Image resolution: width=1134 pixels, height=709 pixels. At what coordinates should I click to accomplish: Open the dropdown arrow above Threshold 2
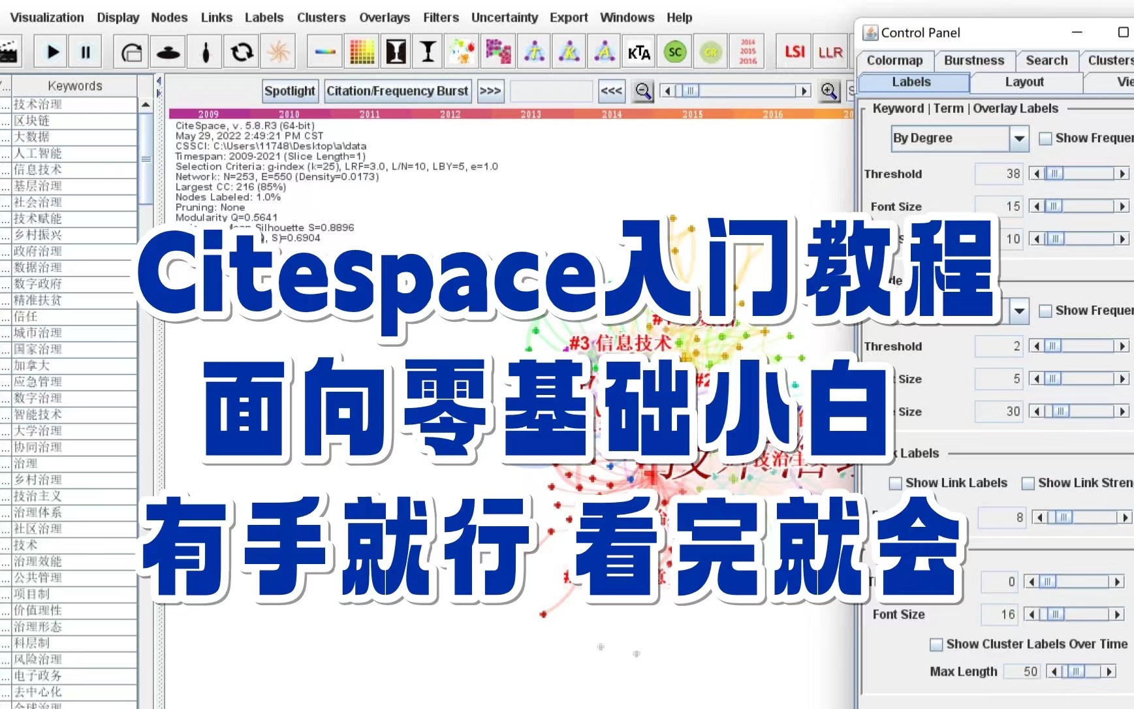coord(1019,311)
